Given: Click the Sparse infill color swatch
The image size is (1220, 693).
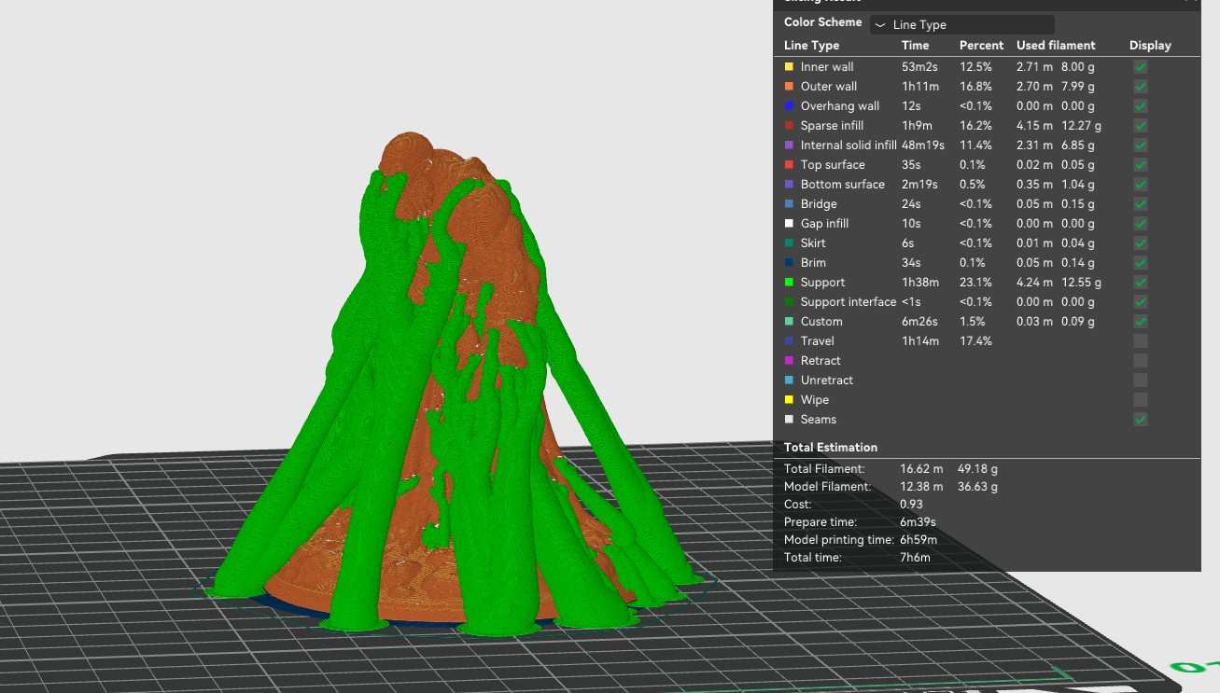Looking at the screenshot, I should click(789, 126).
